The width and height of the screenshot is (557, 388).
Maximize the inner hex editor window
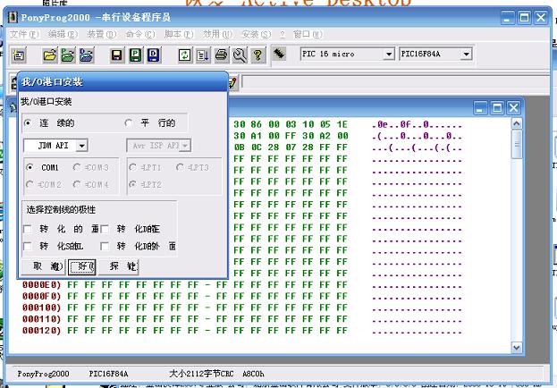click(496, 107)
